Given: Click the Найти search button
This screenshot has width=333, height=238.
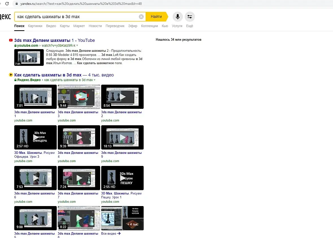Looking at the screenshot, I should 156,17.
